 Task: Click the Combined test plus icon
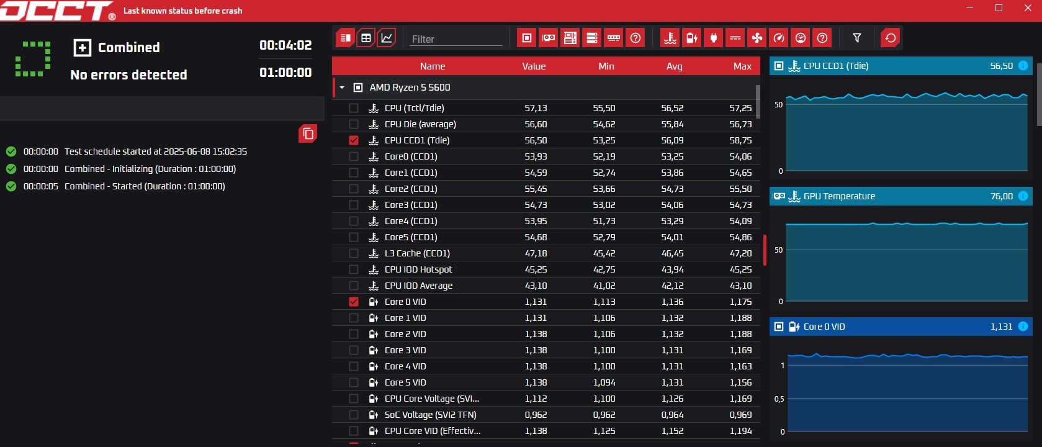(82, 48)
